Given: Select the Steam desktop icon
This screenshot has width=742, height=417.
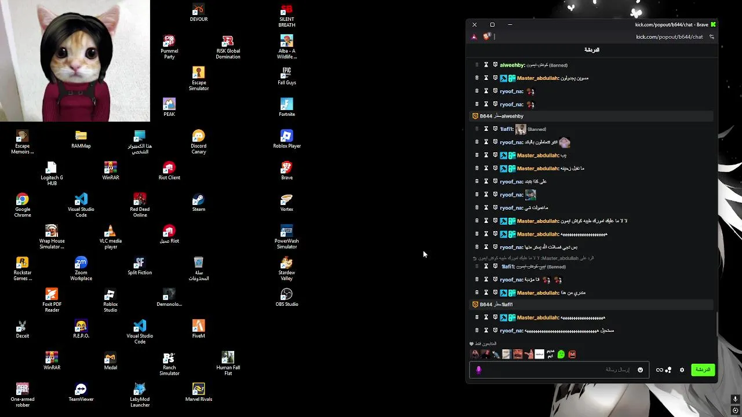Looking at the screenshot, I should point(198,203).
